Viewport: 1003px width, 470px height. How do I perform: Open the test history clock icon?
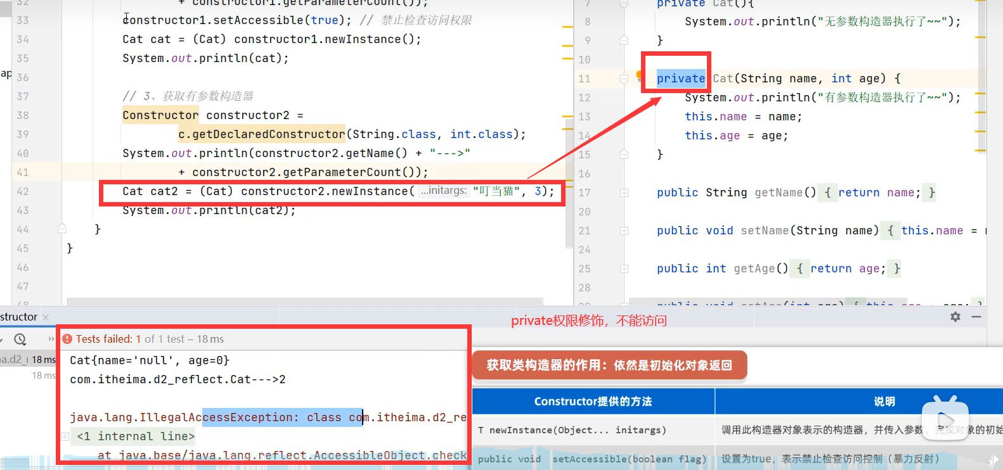tap(20, 340)
